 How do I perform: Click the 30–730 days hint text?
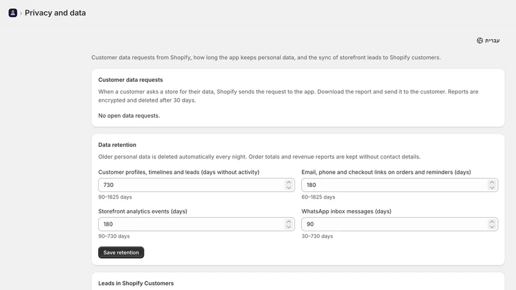317,236
